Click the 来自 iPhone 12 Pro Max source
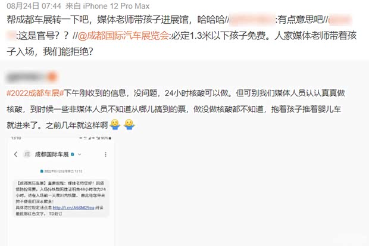Image resolution: width=369 pixels, height=246 pixels. click(x=108, y=6)
